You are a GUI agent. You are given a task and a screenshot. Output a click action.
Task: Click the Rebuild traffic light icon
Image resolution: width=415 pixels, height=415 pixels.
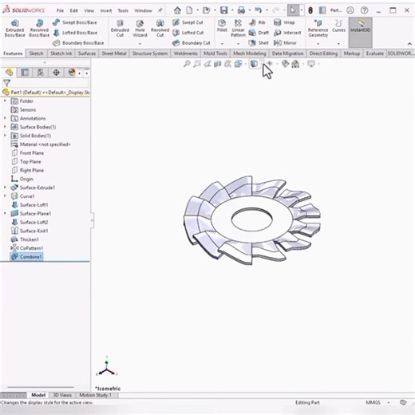point(310,10)
